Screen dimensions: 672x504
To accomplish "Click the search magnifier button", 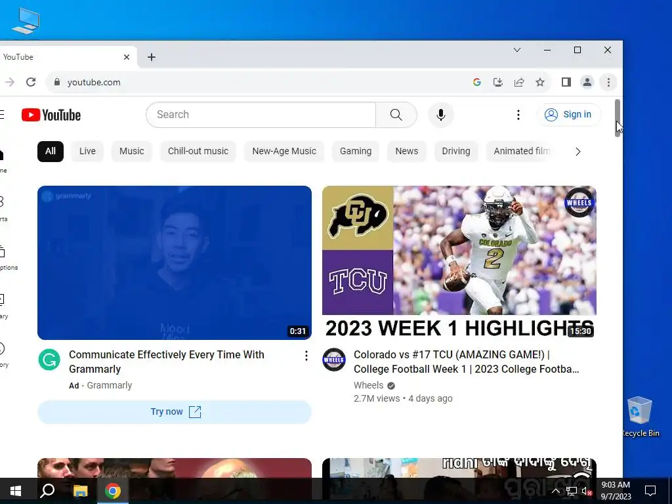I will point(396,115).
